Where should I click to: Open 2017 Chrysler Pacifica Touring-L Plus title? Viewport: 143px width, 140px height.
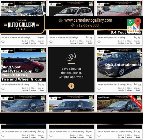click(114, 85)
